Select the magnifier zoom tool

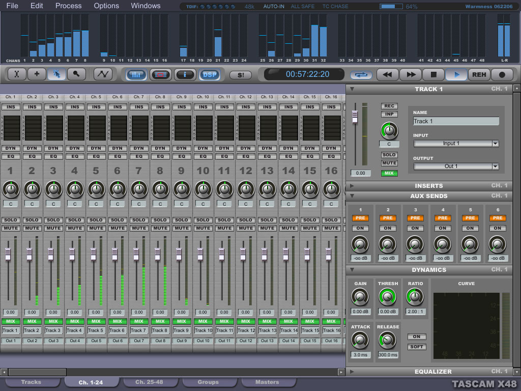tap(77, 74)
